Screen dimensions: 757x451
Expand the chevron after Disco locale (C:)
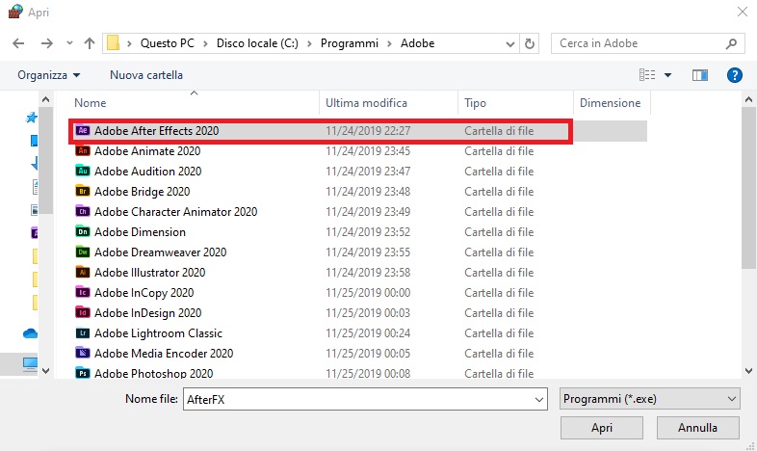[x=309, y=43]
